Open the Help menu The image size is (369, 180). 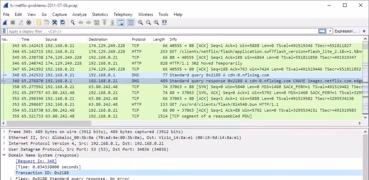tap(178, 14)
